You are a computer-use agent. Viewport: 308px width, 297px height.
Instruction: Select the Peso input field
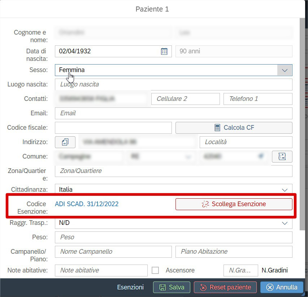(173, 237)
